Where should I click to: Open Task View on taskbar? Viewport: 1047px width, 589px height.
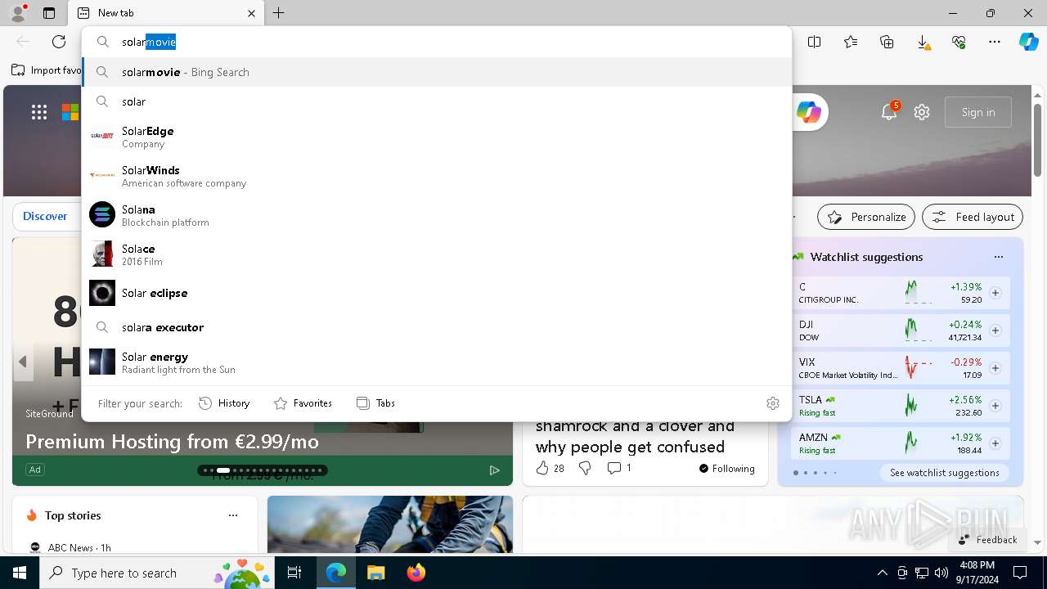pos(294,573)
